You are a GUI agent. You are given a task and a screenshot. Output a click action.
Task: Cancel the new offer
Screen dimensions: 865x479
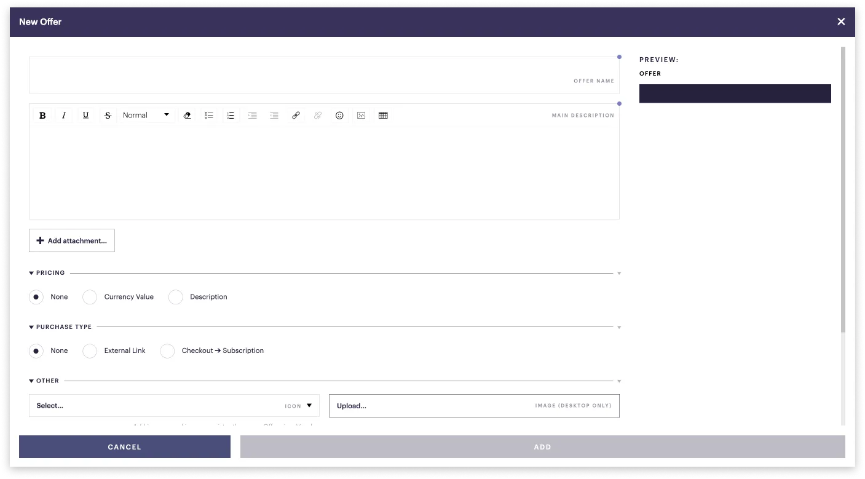pos(125,447)
